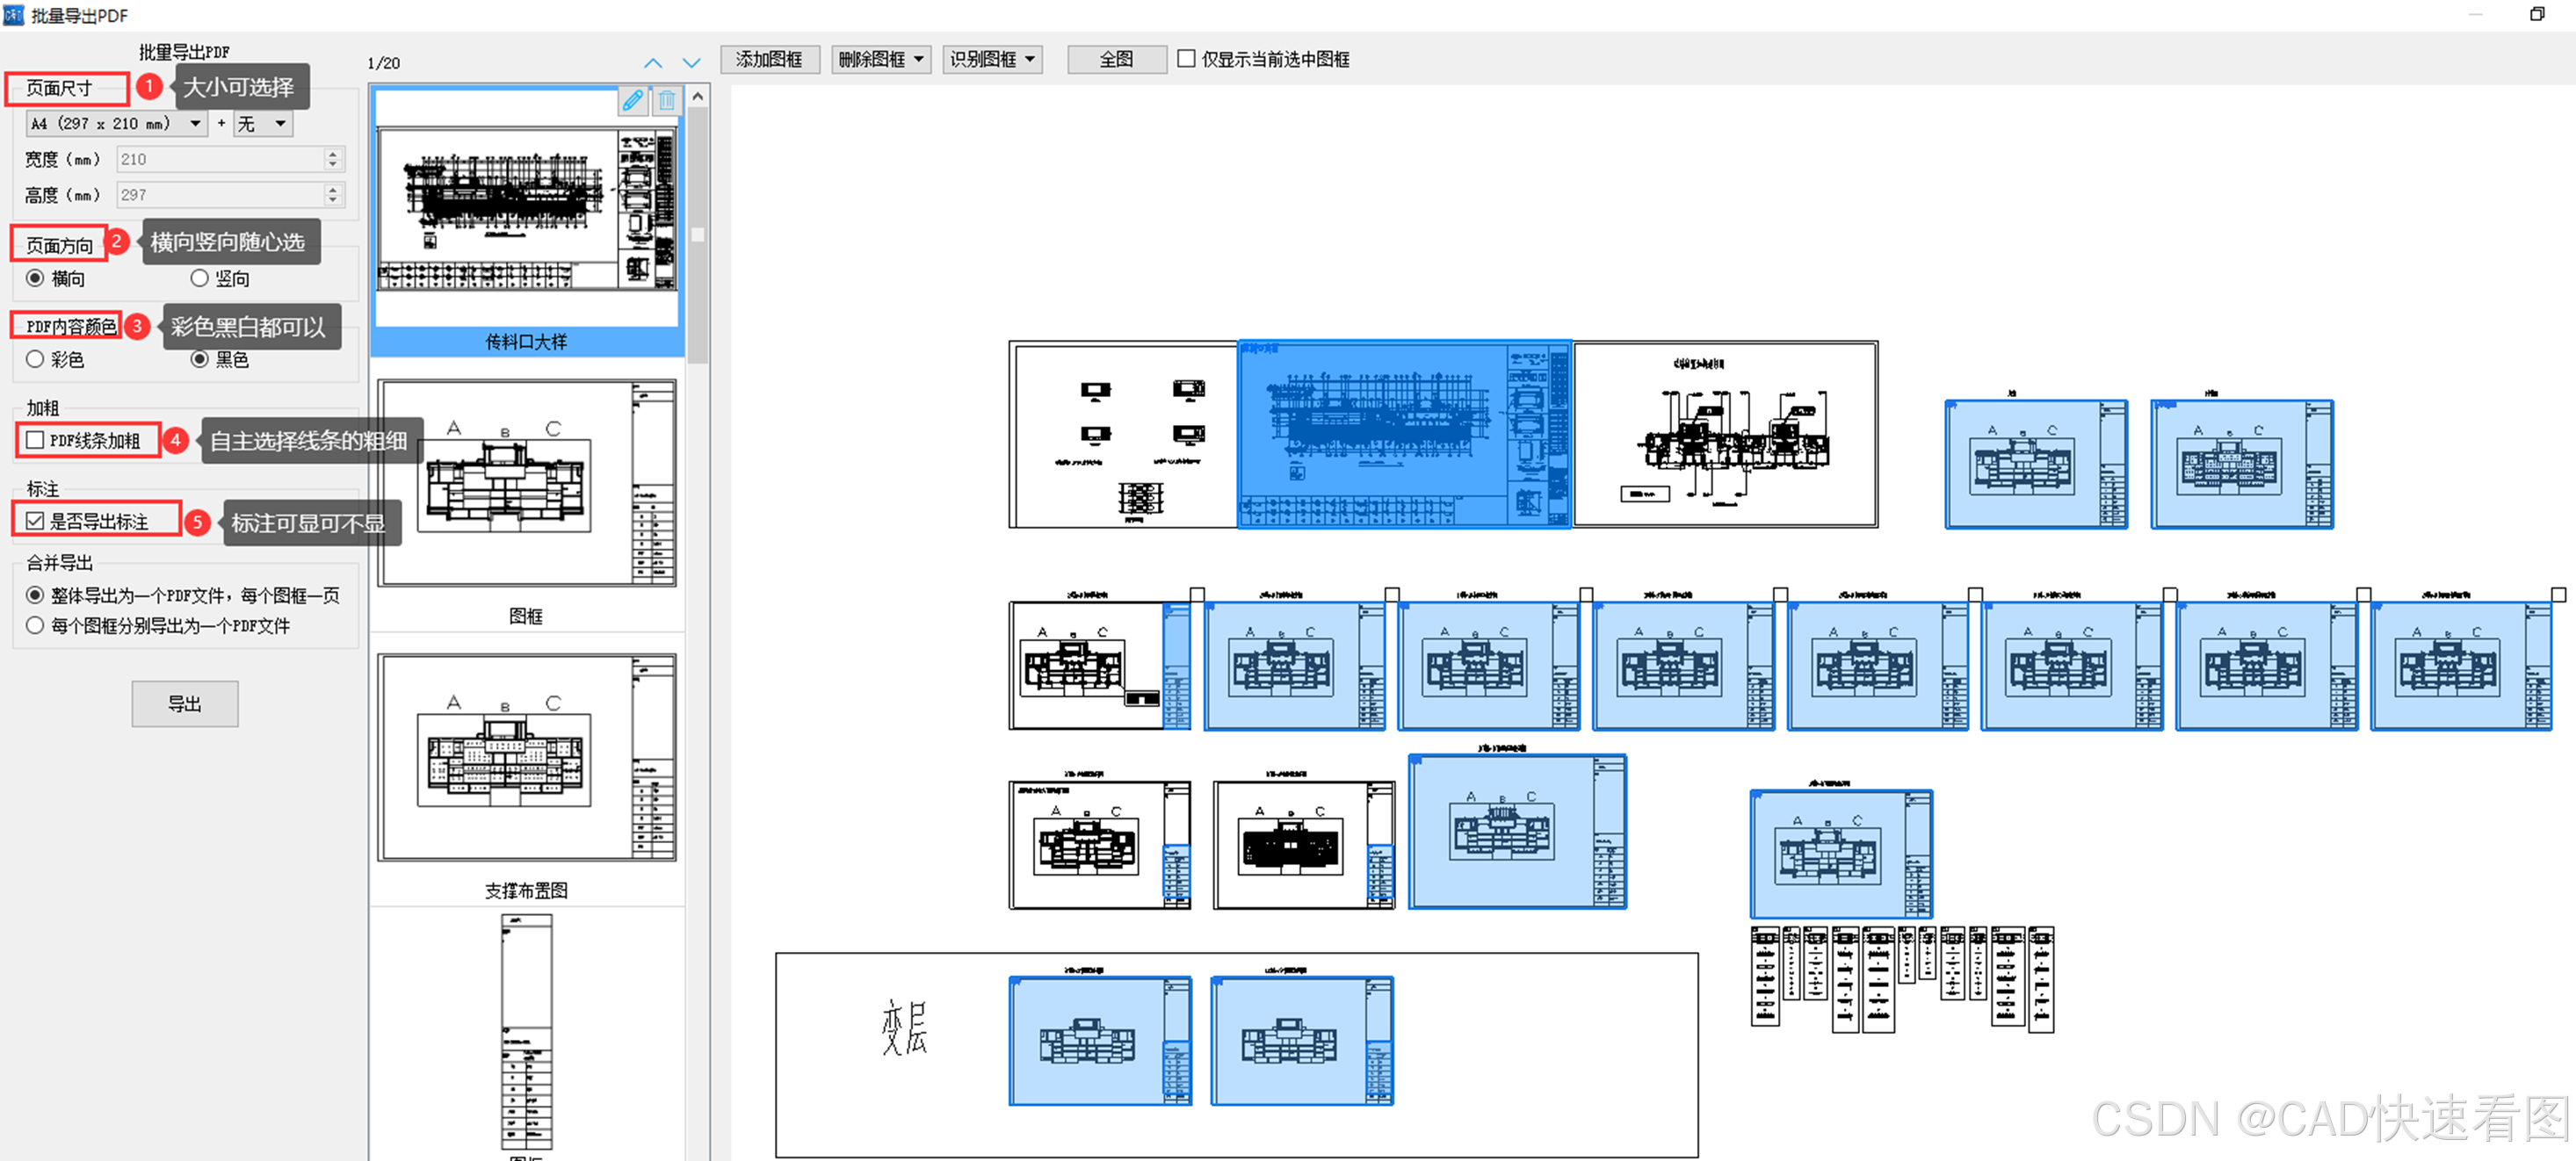Click the 添加图框 button
2576x1161 pixels.
(769, 59)
